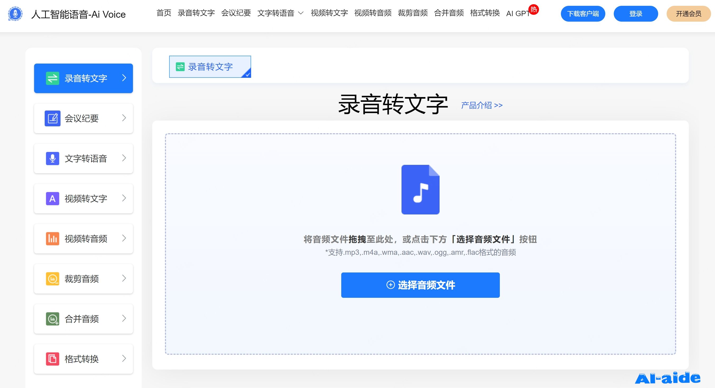Expand the 文字转语音 sidebar chevron
The width and height of the screenshot is (715, 388).
pyautogui.click(x=124, y=158)
